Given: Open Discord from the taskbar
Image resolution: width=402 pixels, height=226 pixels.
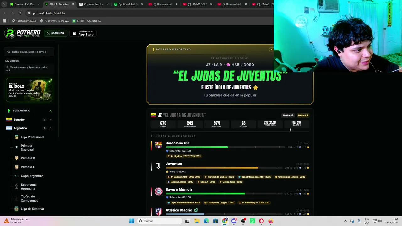Looking at the screenshot, I should (x=234, y=221).
